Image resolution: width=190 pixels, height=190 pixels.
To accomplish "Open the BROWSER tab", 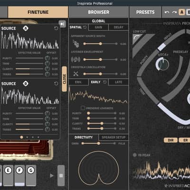I will coord(98,12).
